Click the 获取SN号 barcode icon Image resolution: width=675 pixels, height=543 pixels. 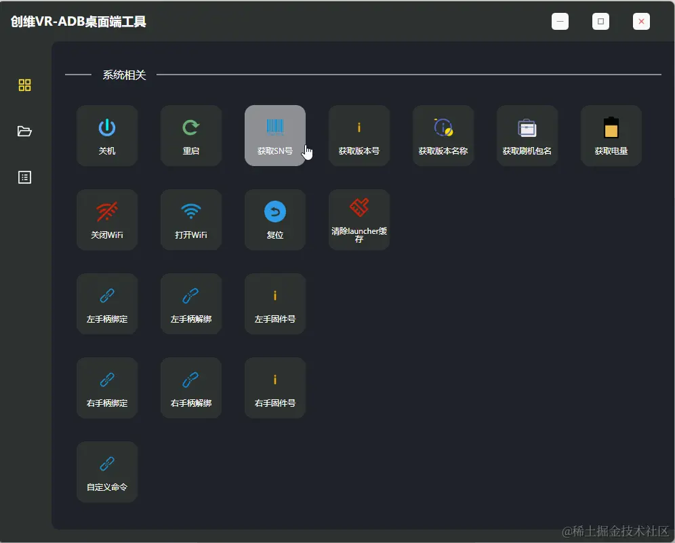coord(275,126)
